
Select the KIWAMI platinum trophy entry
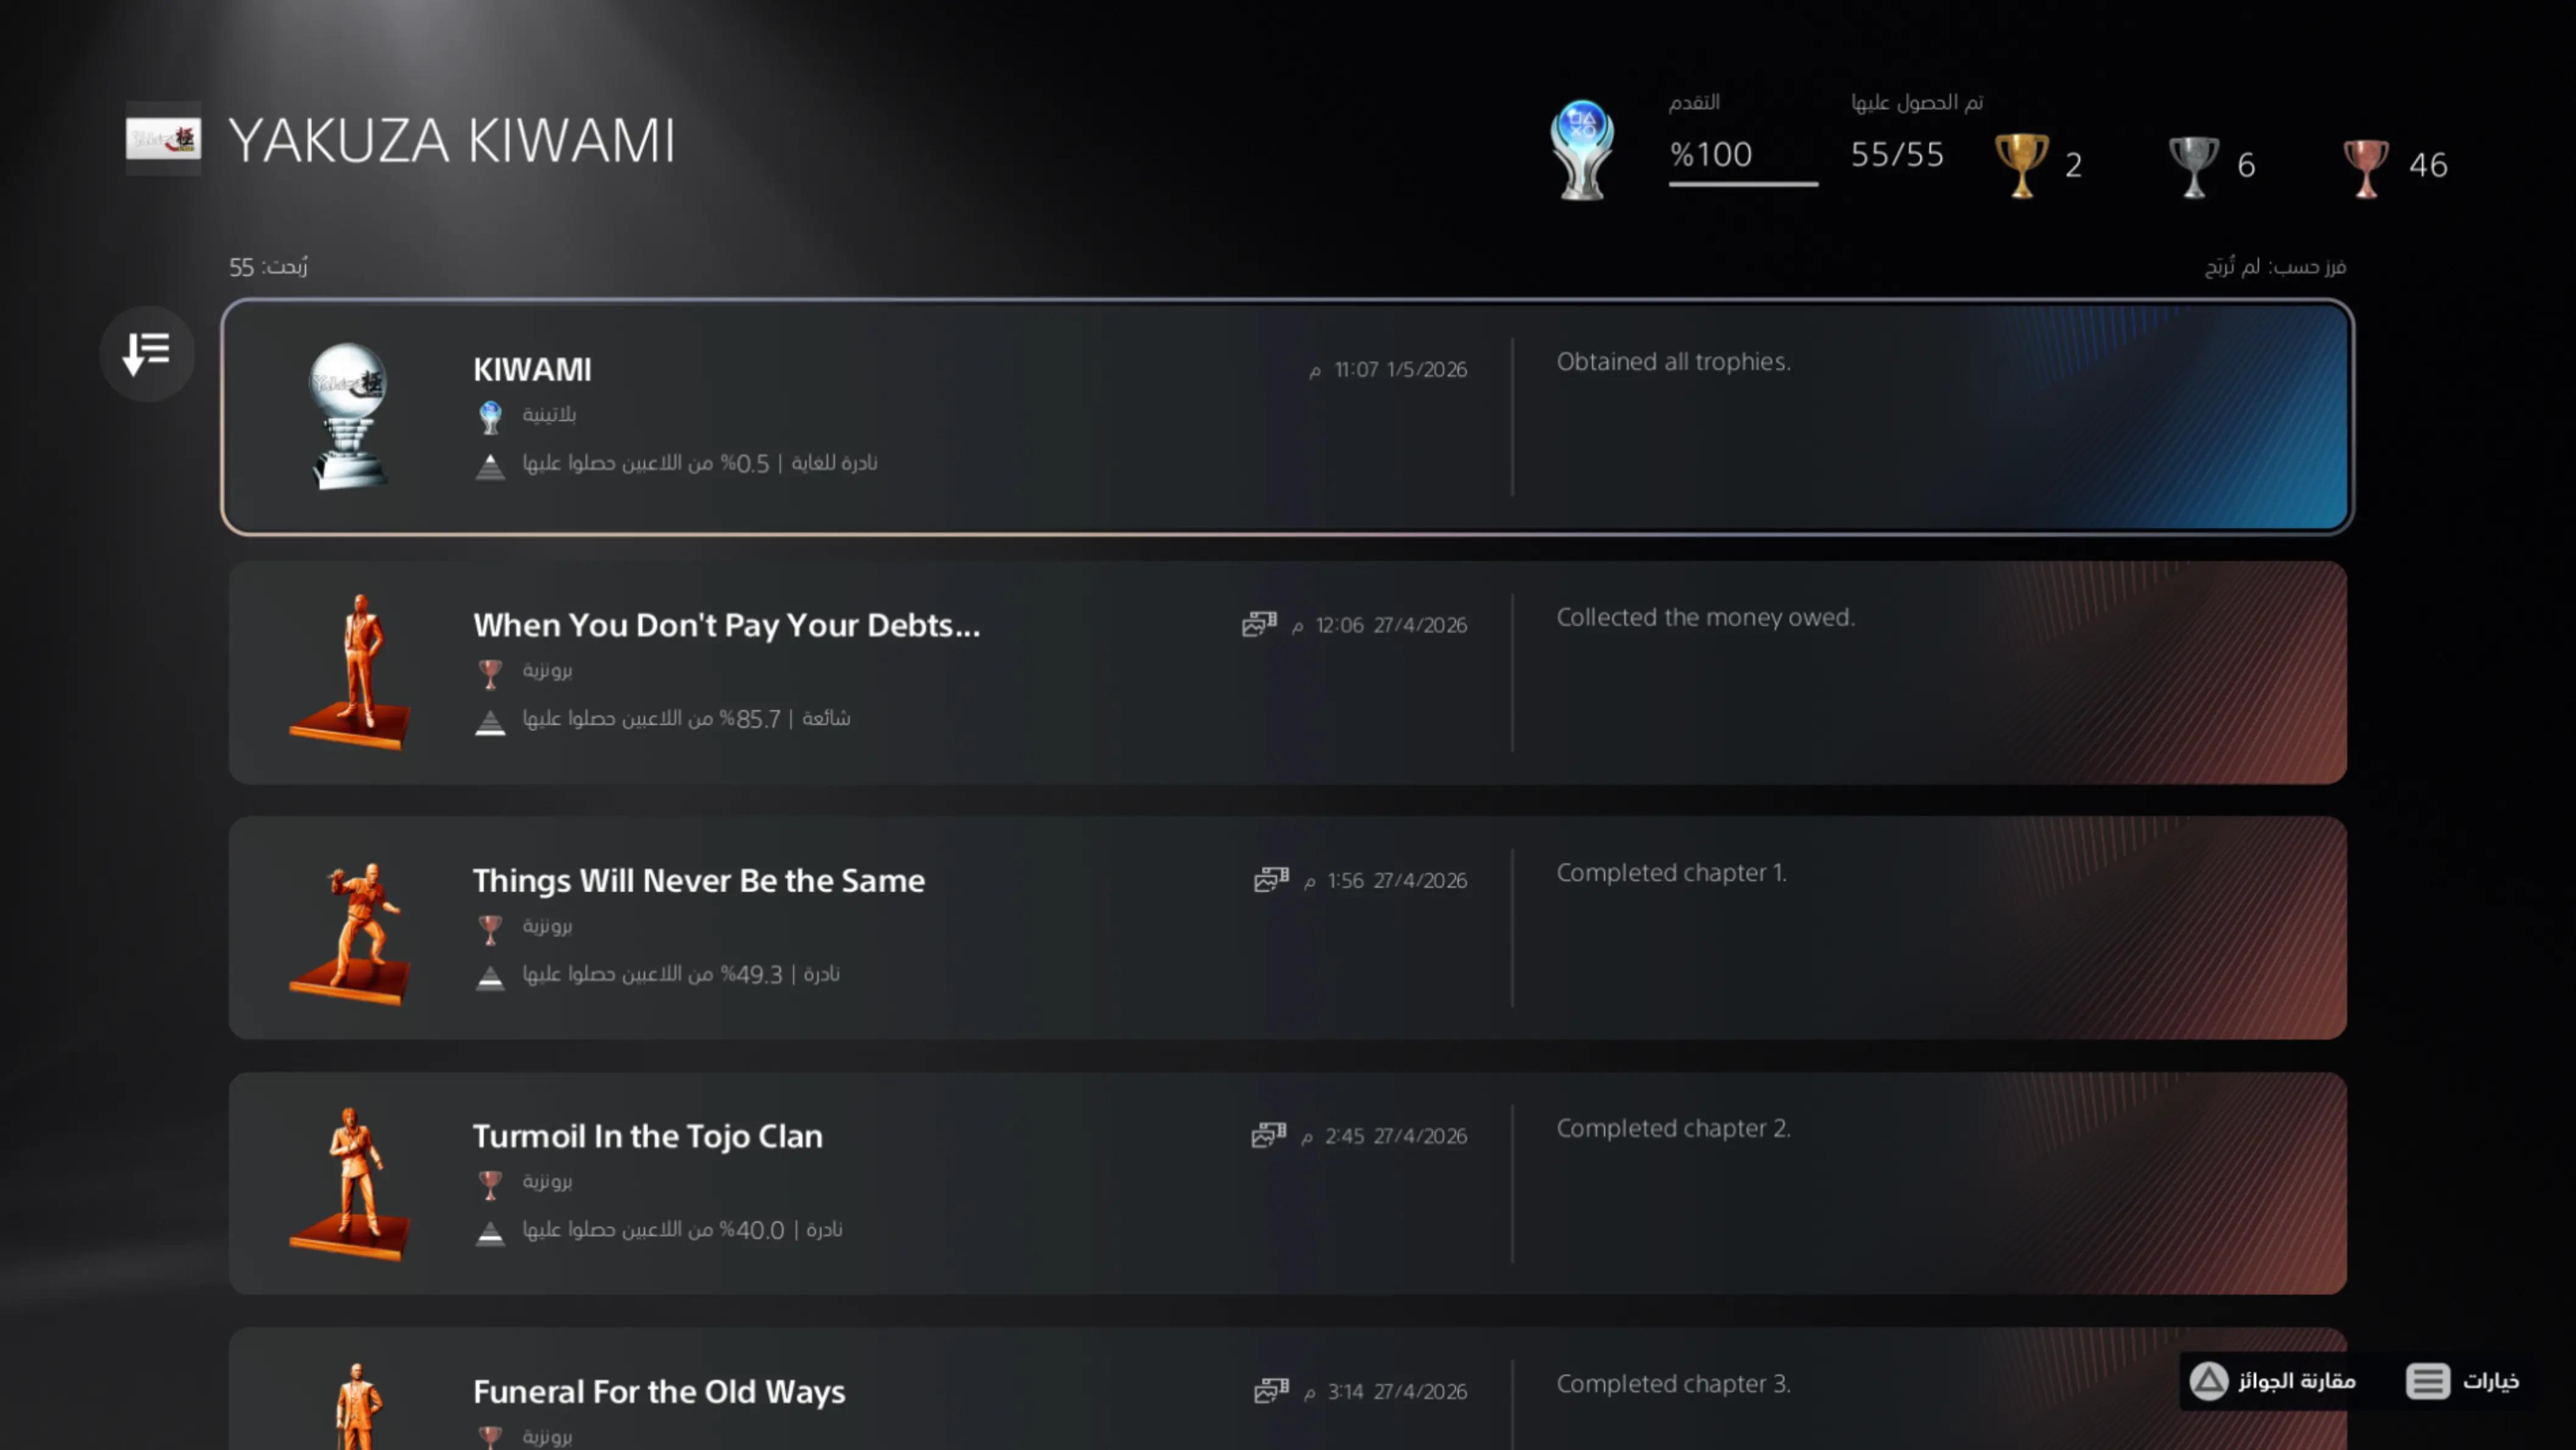[1287, 417]
